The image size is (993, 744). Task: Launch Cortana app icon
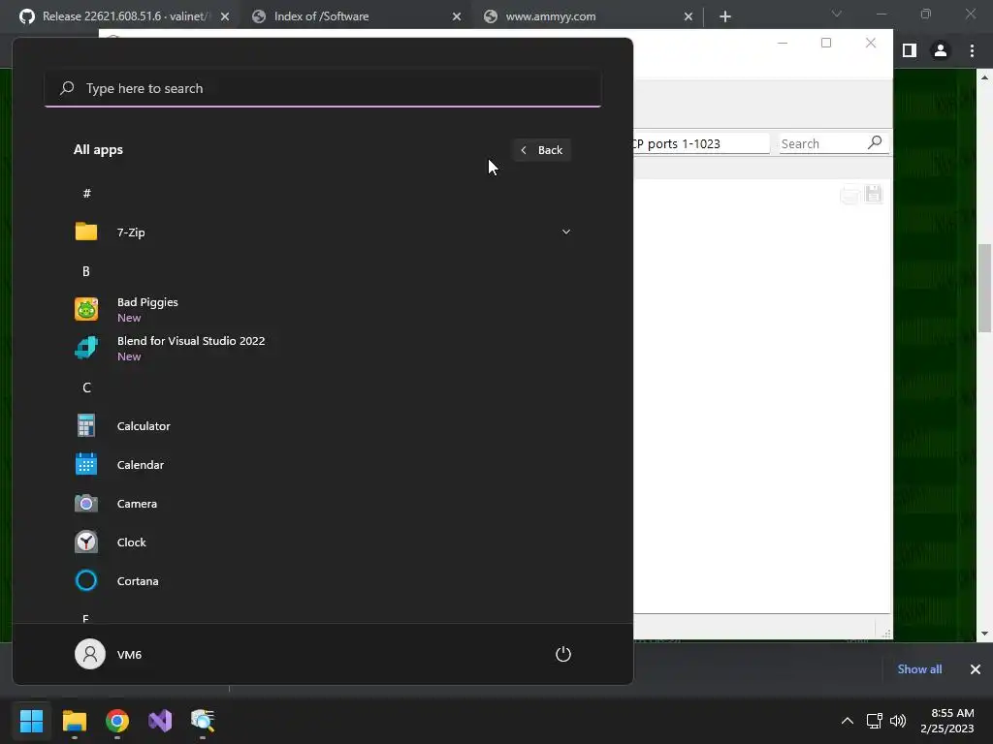(x=86, y=581)
